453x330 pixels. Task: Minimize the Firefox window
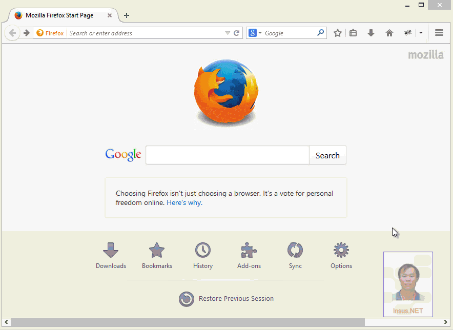407,5
